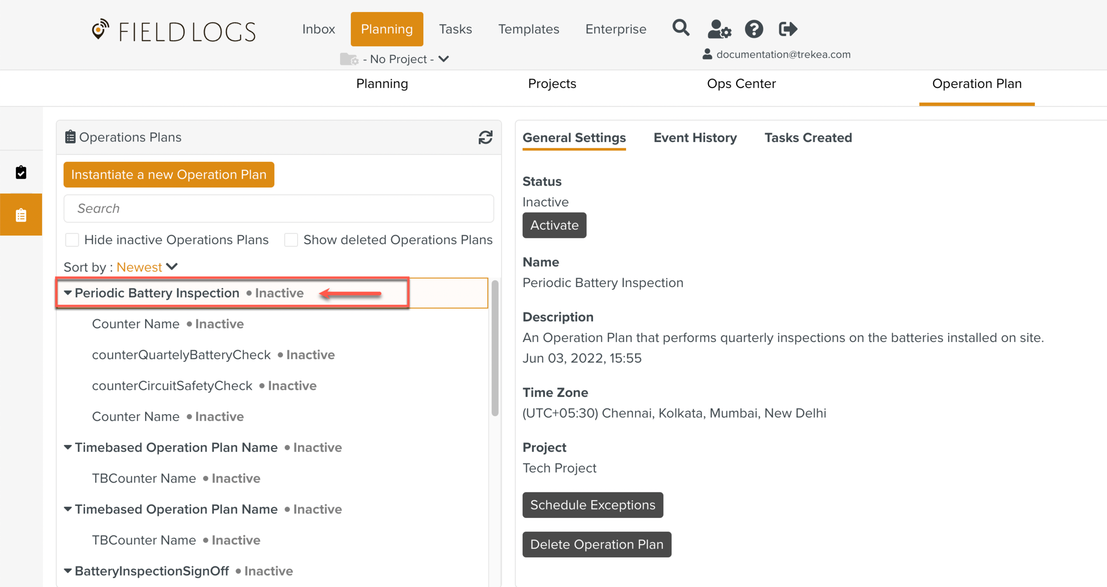Refresh the Operations Plans list

pos(485,137)
